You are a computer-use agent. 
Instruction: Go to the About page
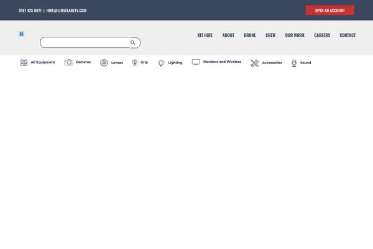(228, 35)
